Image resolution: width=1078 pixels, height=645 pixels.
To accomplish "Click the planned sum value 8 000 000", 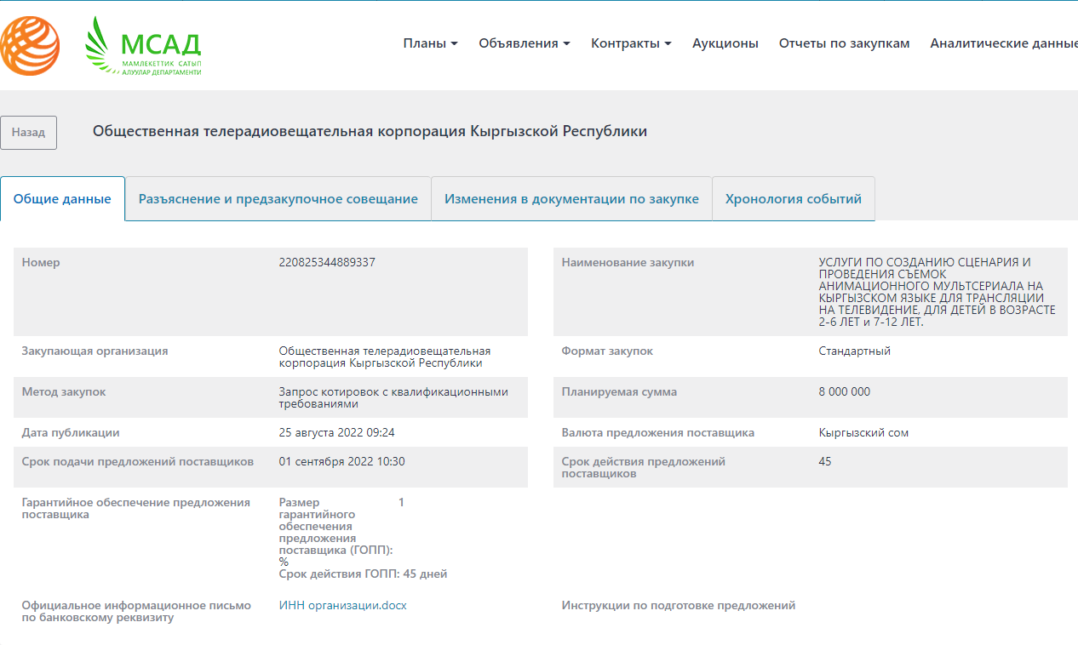I will point(844,392).
